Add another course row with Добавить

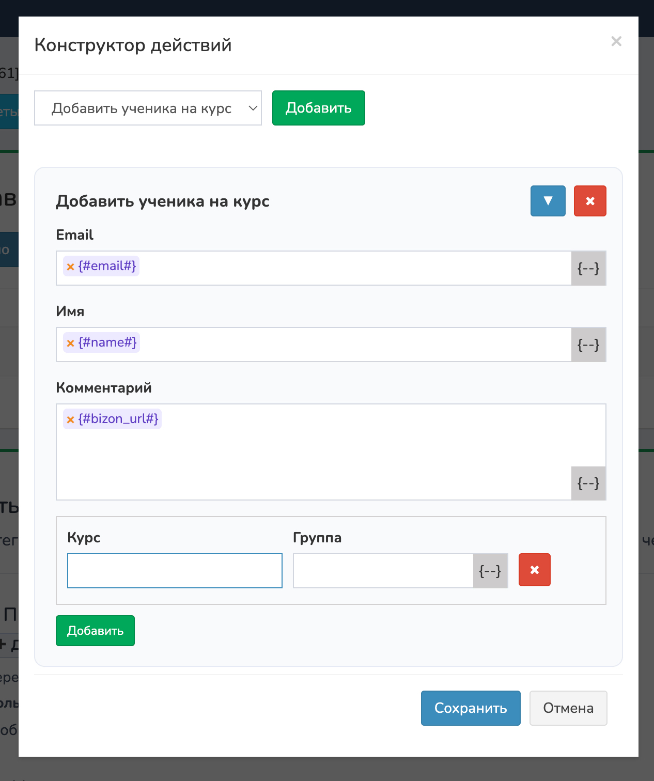95,631
